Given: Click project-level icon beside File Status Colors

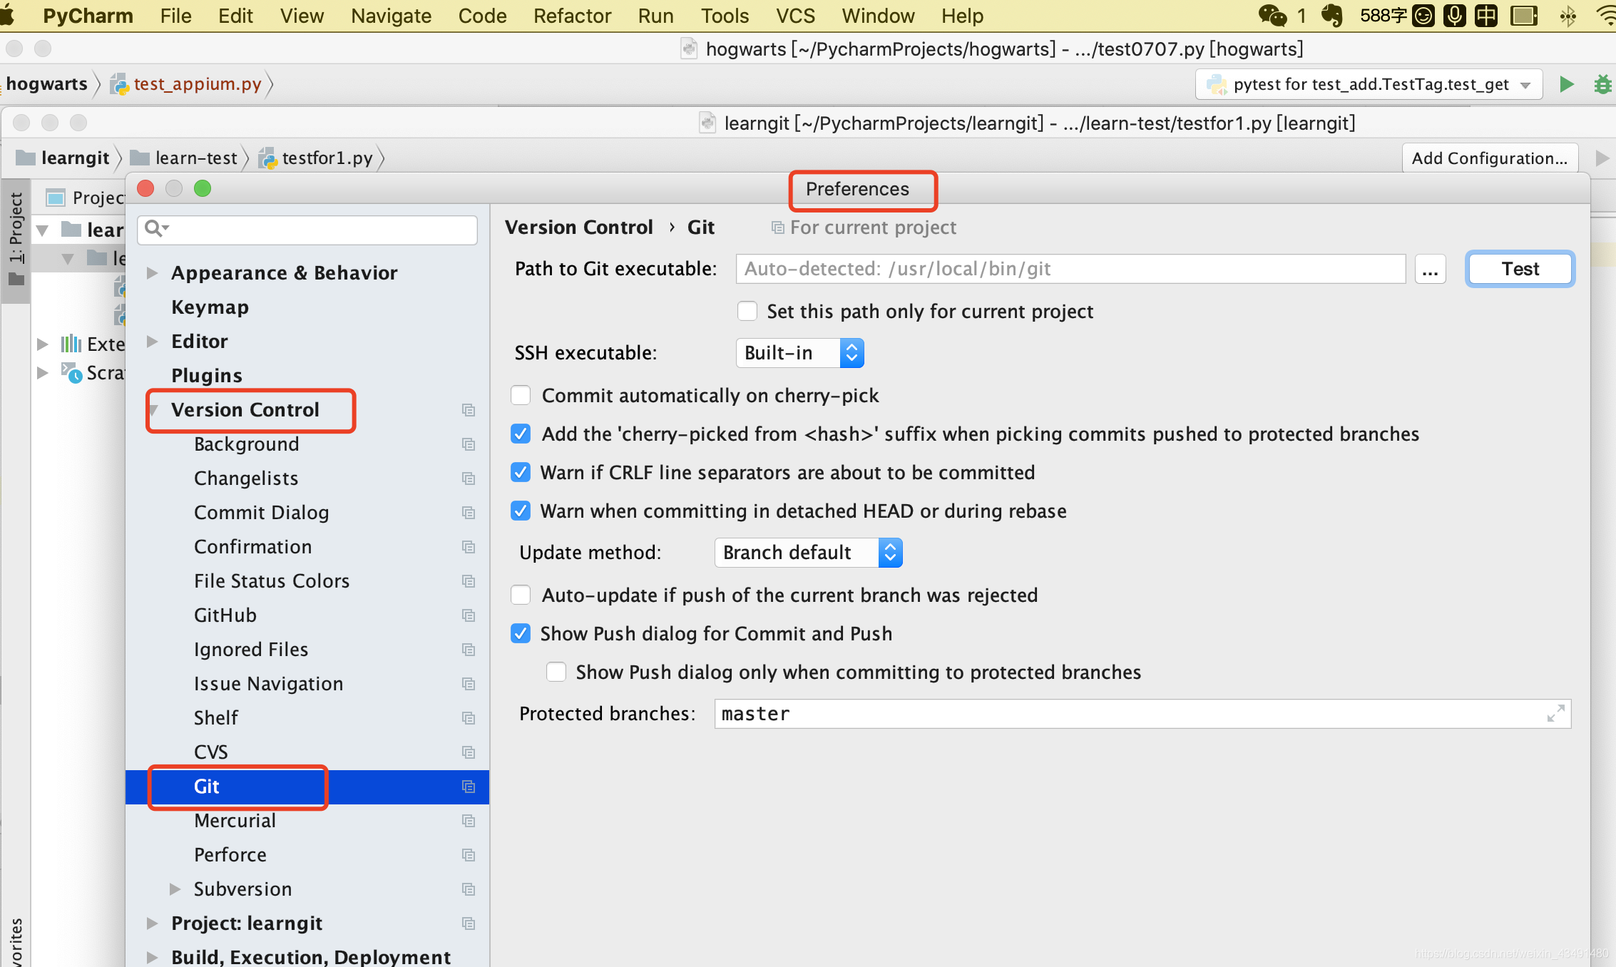Looking at the screenshot, I should (x=469, y=581).
